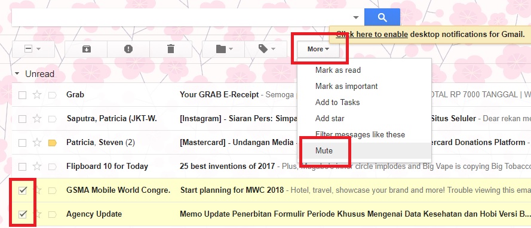The image size is (531, 228).
Task: Report selected messages as spam
Action: 128,49
